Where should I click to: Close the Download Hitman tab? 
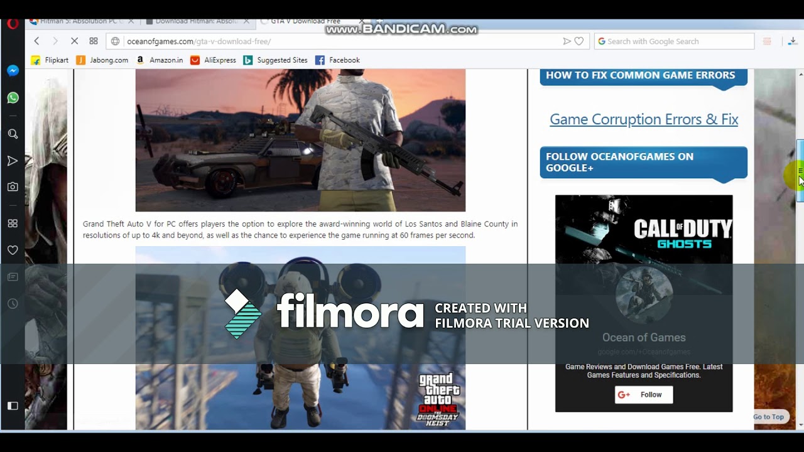[x=246, y=21]
